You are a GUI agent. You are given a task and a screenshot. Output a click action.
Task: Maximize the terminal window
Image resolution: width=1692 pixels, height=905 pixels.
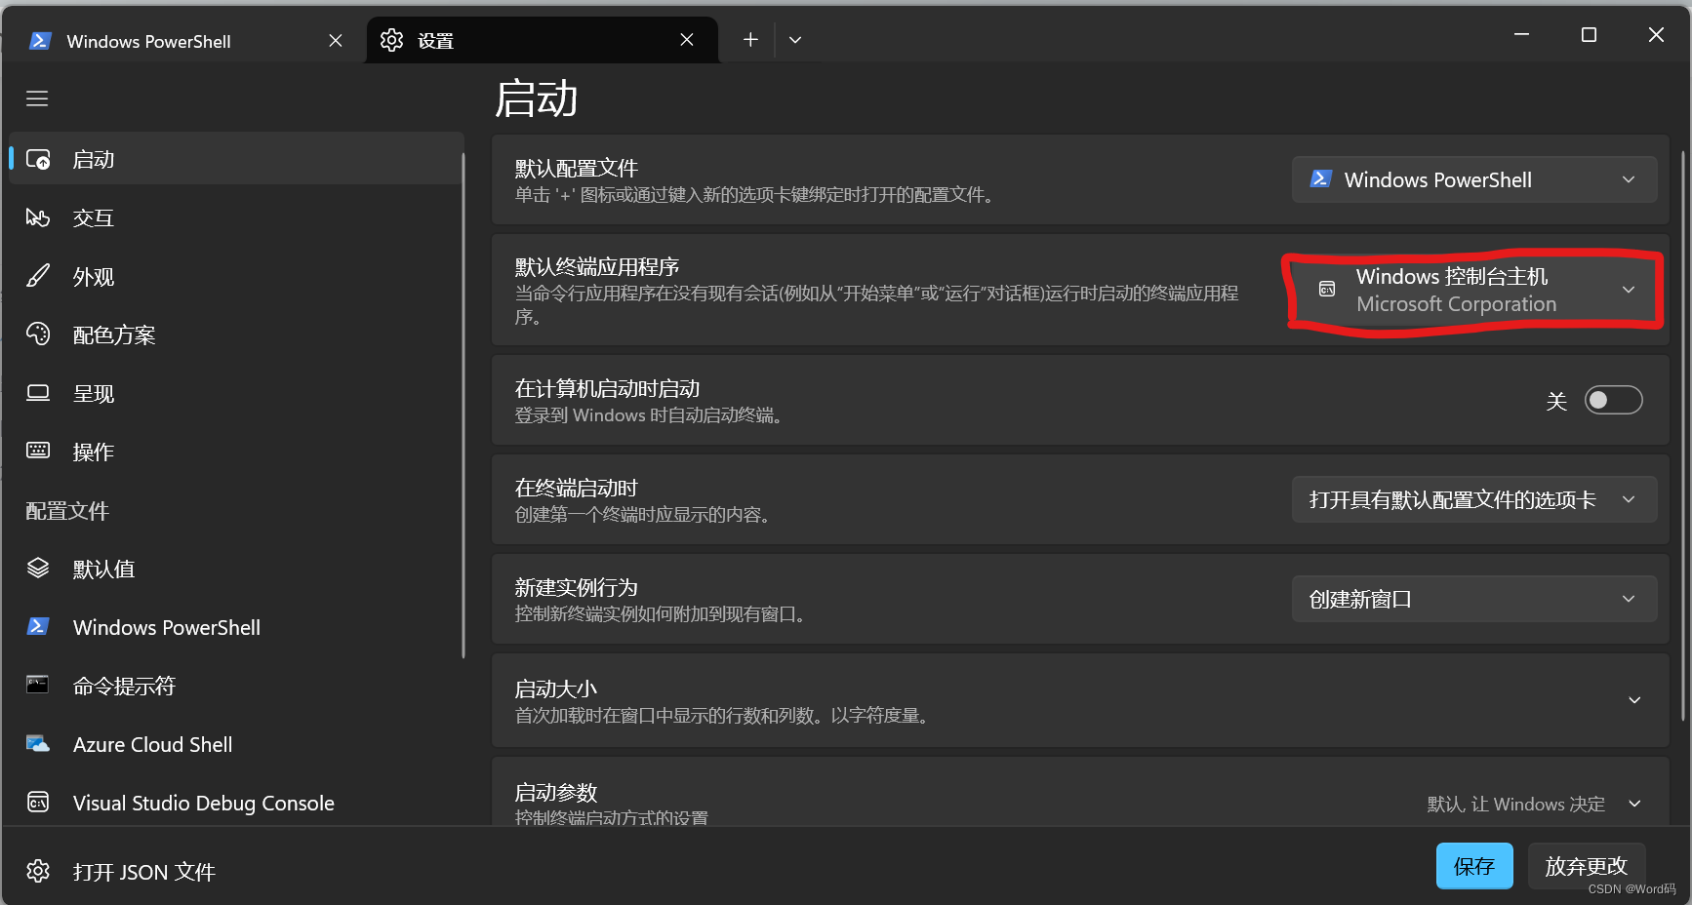pos(1589,35)
